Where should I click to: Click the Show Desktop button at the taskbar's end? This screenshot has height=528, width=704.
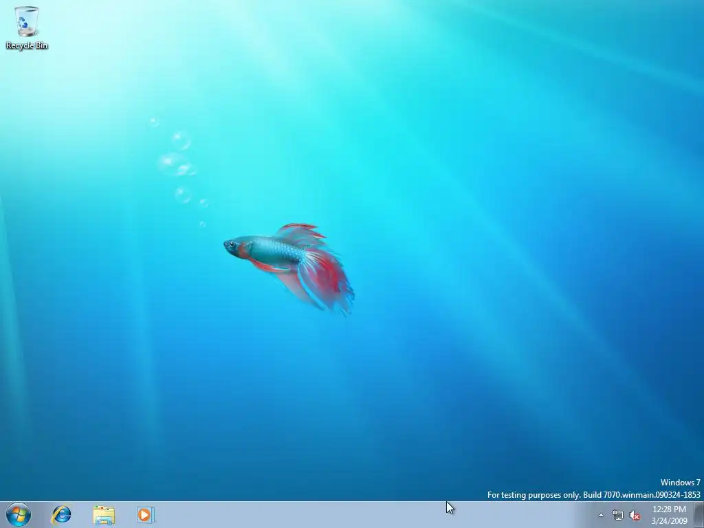(698, 514)
